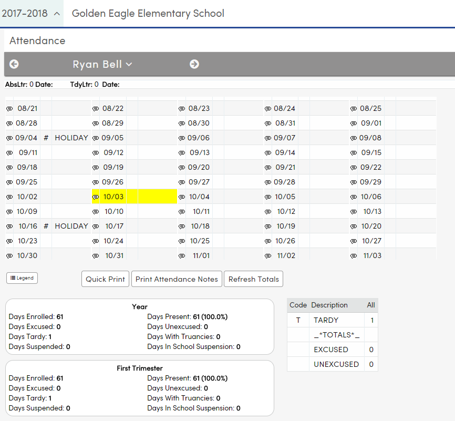Click the Quick Print button
The image size is (455, 421).
105,279
